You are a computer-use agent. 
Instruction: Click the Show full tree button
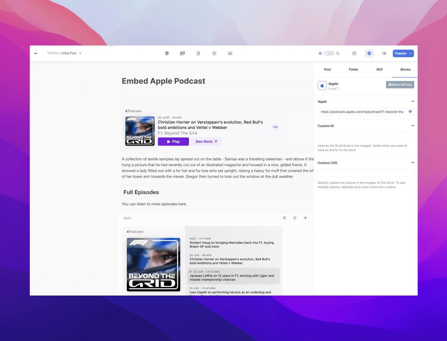tap(400, 85)
